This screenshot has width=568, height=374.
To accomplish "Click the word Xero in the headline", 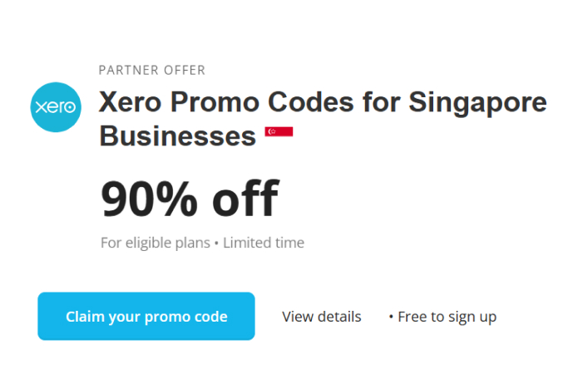I will [131, 103].
